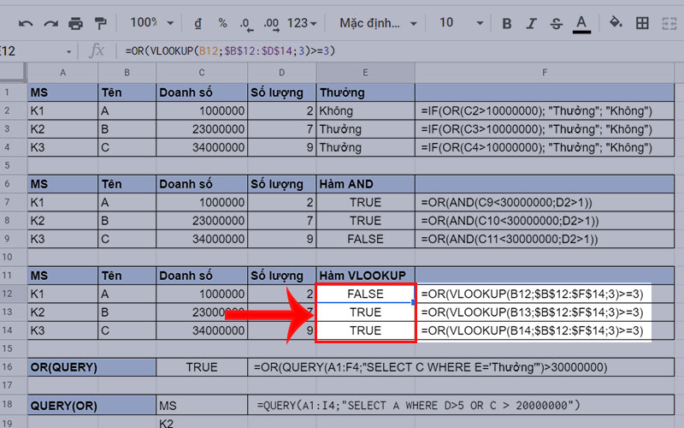The height and width of the screenshot is (428, 684).
Task: Click the Redo arrow icon
Action: pyautogui.click(x=50, y=22)
